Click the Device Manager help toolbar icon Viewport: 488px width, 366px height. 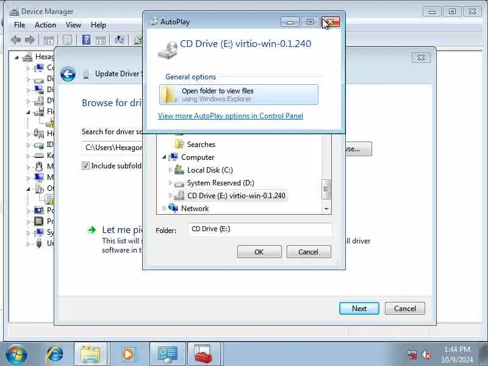(x=86, y=40)
